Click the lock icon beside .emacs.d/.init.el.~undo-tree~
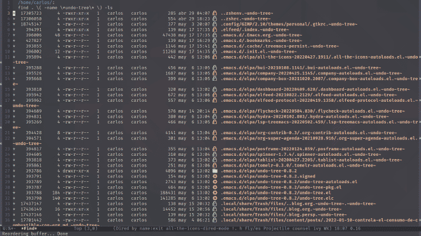The width and height of the screenshot is (421, 236). coord(215,52)
